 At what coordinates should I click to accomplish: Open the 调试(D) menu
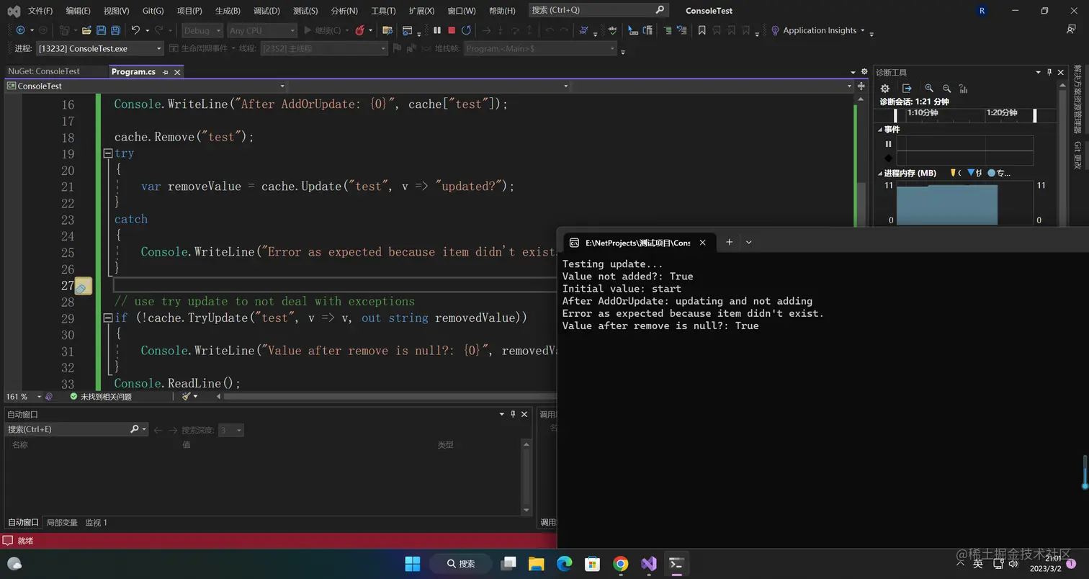point(266,11)
